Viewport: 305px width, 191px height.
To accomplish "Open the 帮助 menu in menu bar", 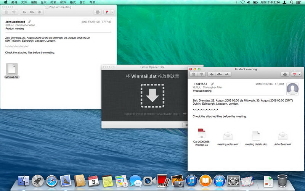I will [x=92, y=2].
